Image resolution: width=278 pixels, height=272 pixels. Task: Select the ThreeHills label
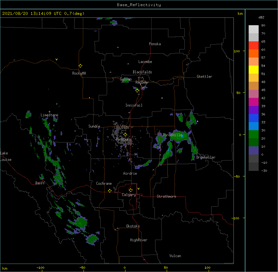click(172, 135)
